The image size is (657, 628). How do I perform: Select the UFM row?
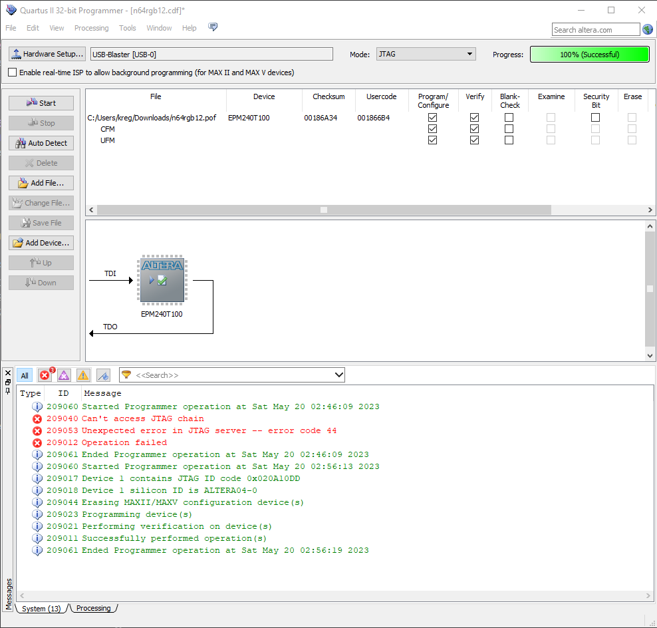pos(108,140)
